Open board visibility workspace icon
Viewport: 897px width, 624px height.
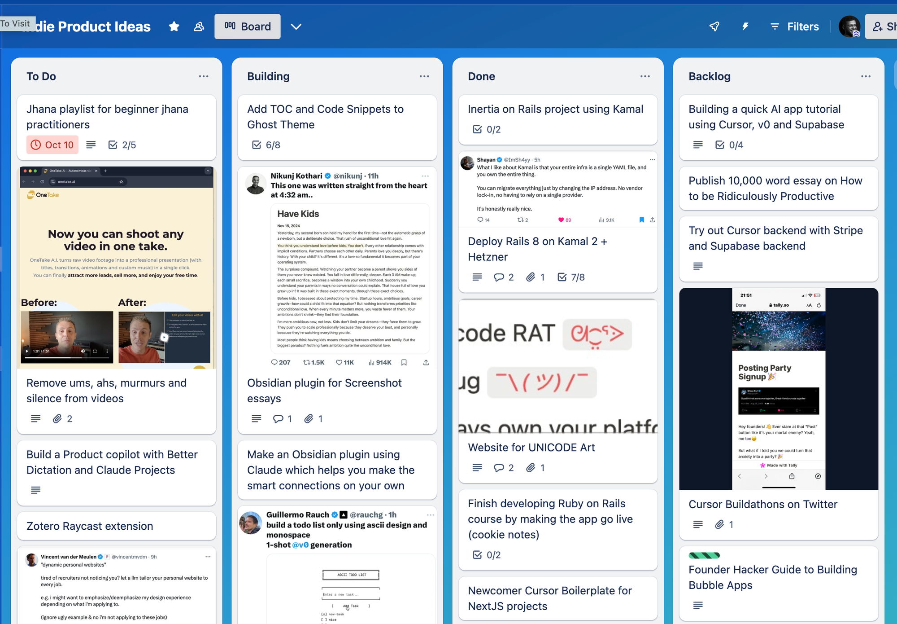point(199,26)
